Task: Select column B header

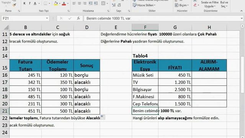Action: [x=26, y=27]
